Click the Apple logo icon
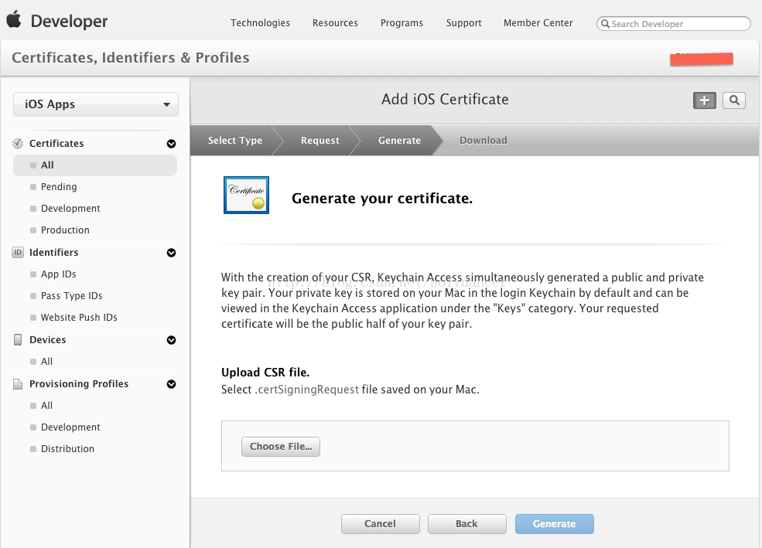This screenshot has width=762, height=548. click(13, 20)
